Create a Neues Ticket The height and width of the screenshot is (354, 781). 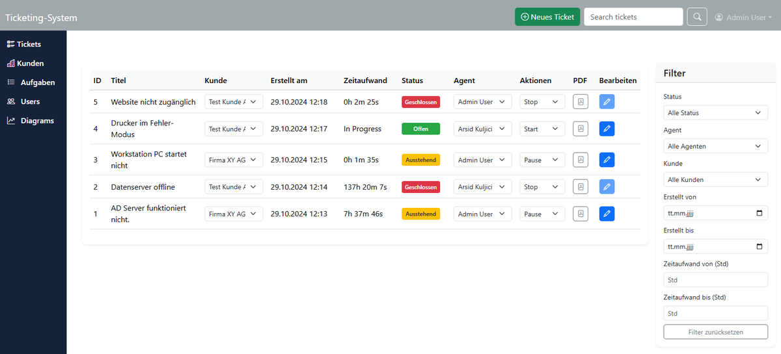point(547,17)
